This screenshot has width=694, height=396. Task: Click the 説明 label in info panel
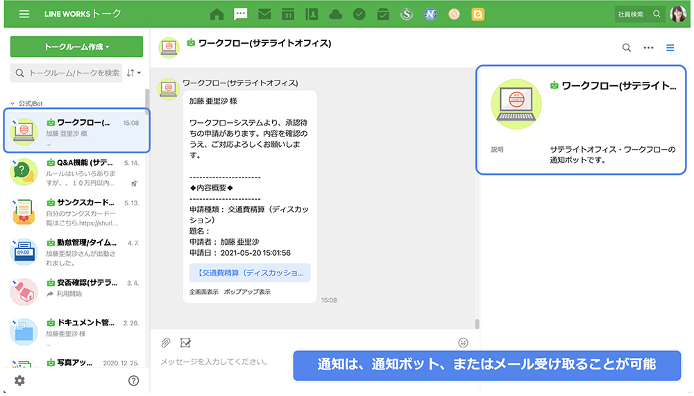(x=497, y=150)
